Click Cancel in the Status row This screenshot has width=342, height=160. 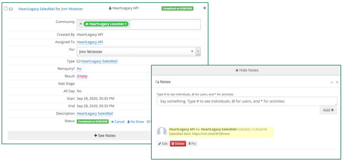[x=118, y=122]
